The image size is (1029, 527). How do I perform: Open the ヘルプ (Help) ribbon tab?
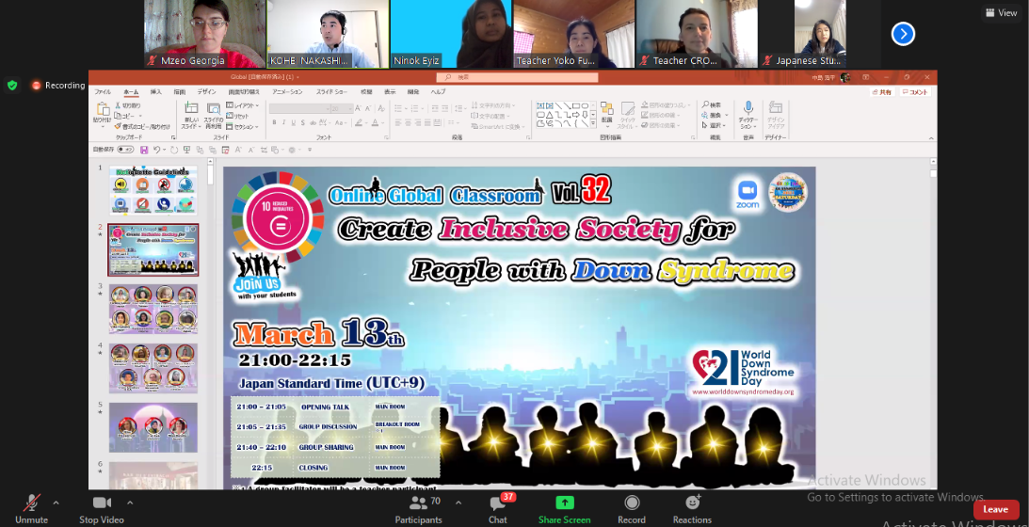pos(439,92)
